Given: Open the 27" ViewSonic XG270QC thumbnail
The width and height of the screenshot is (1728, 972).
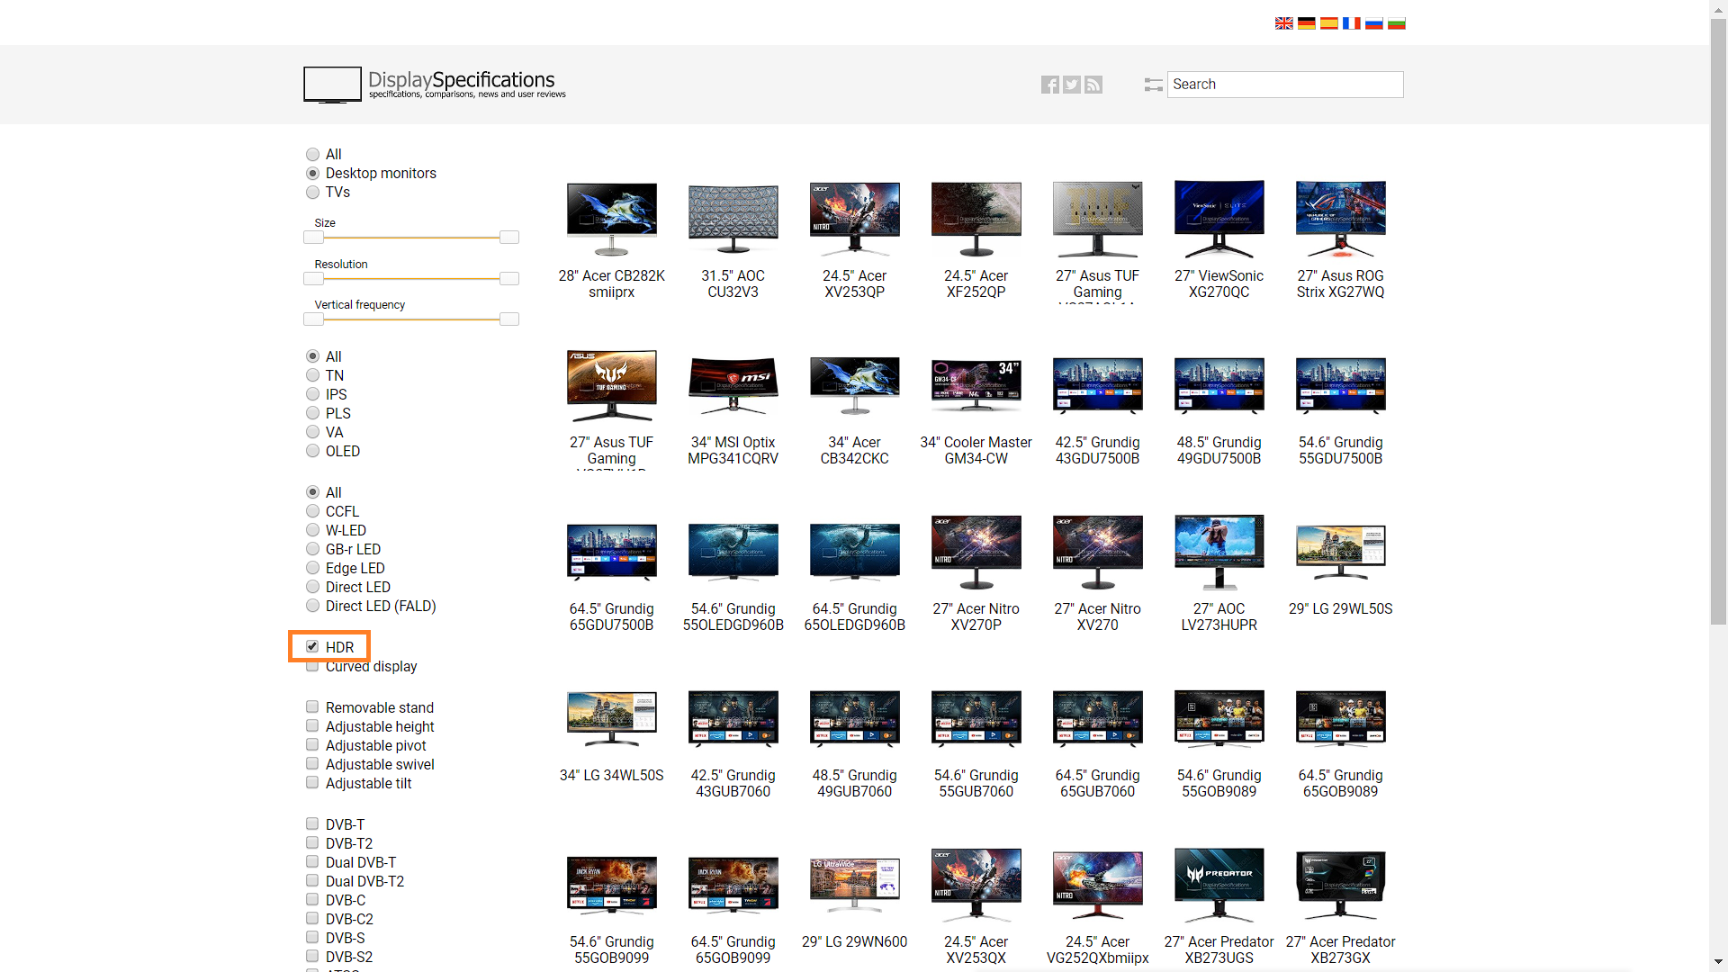Looking at the screenshot, I should (1219, 219).
